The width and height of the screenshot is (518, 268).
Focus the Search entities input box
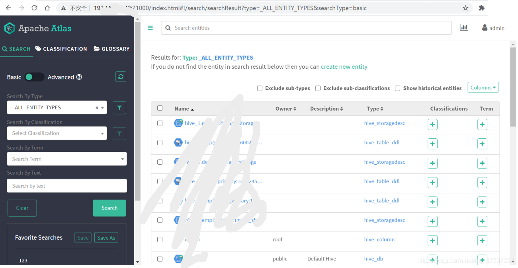coord(307,28)
